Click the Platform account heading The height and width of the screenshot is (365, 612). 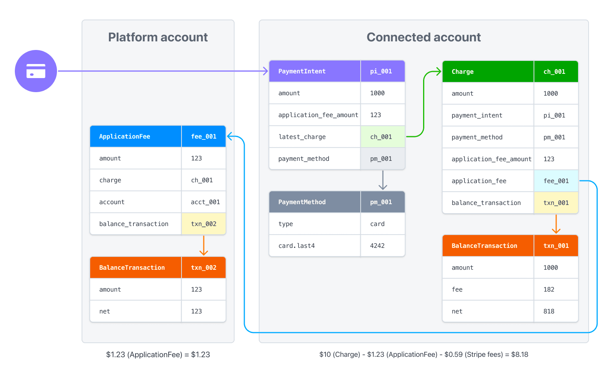point(158,37)
